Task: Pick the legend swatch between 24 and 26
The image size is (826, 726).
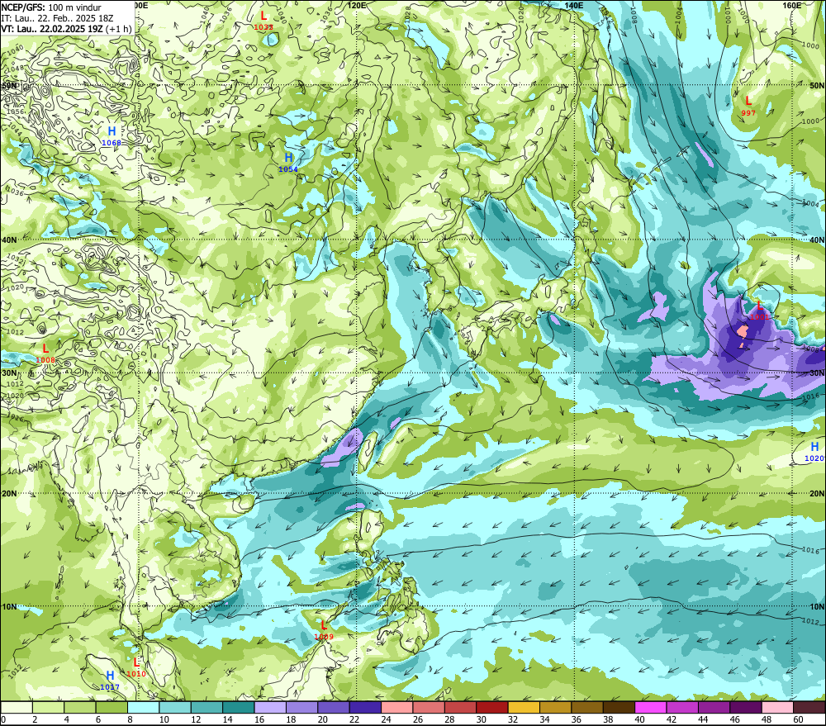Action: (x=397, y=707)
